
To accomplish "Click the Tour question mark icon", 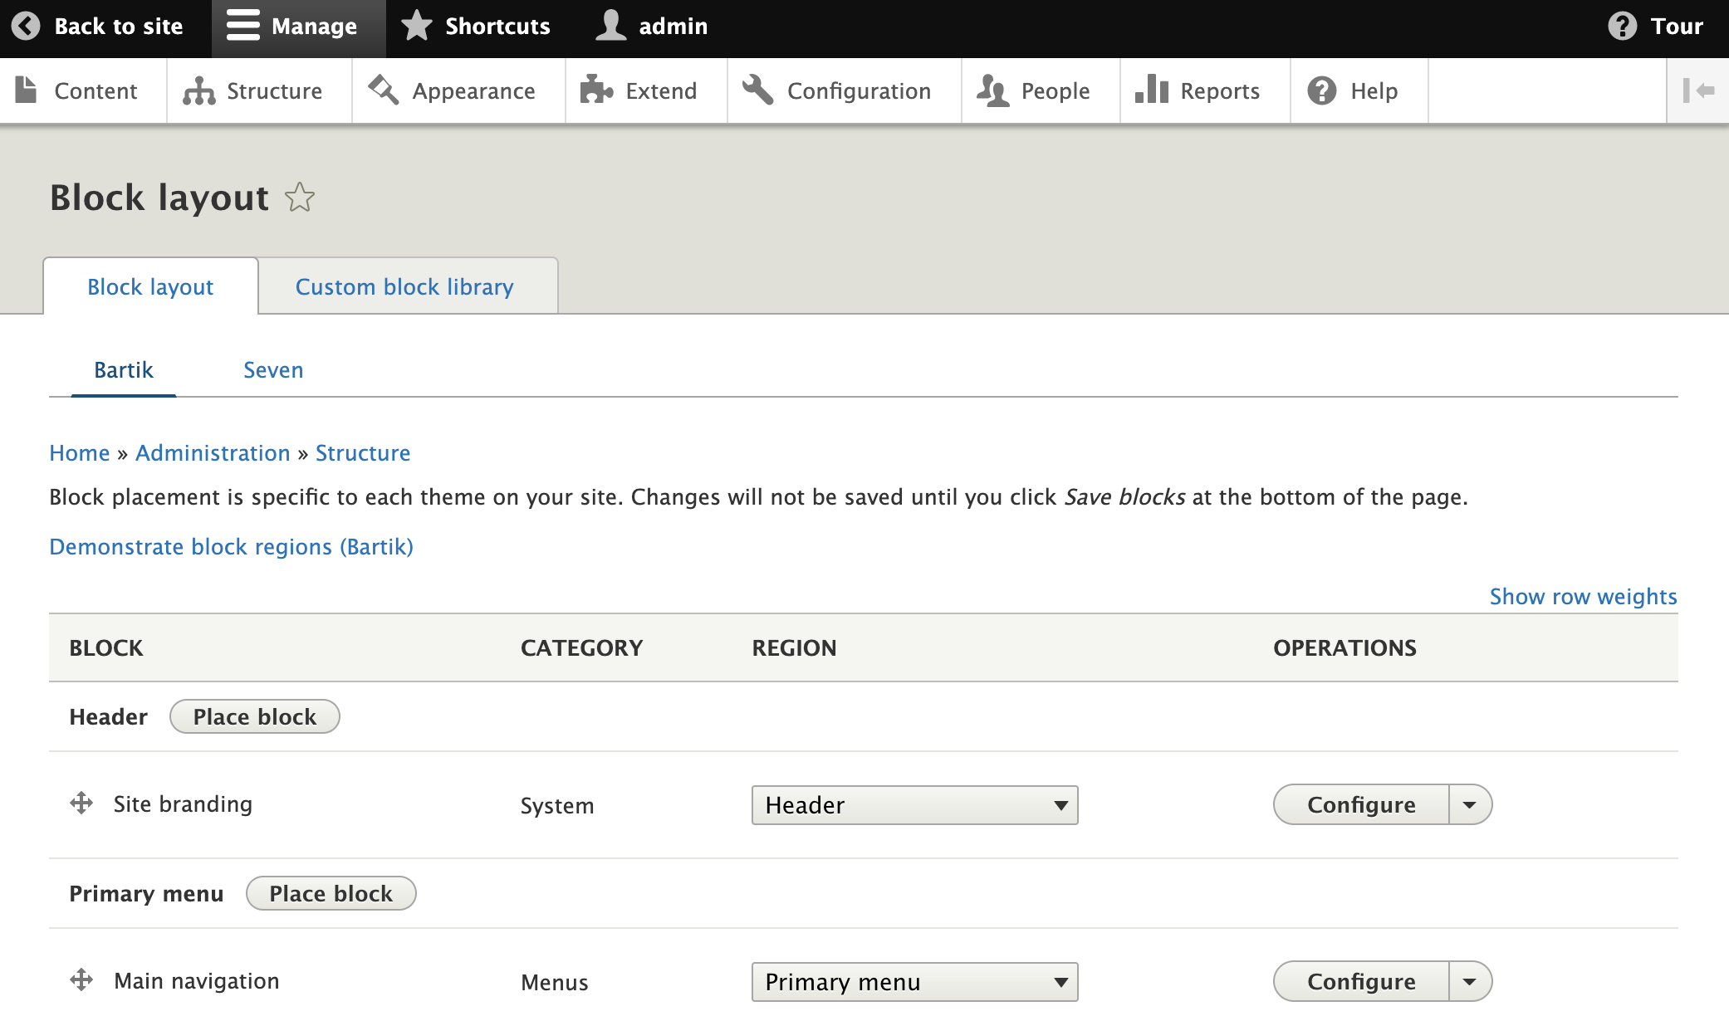I will (x=1622, y=27).
